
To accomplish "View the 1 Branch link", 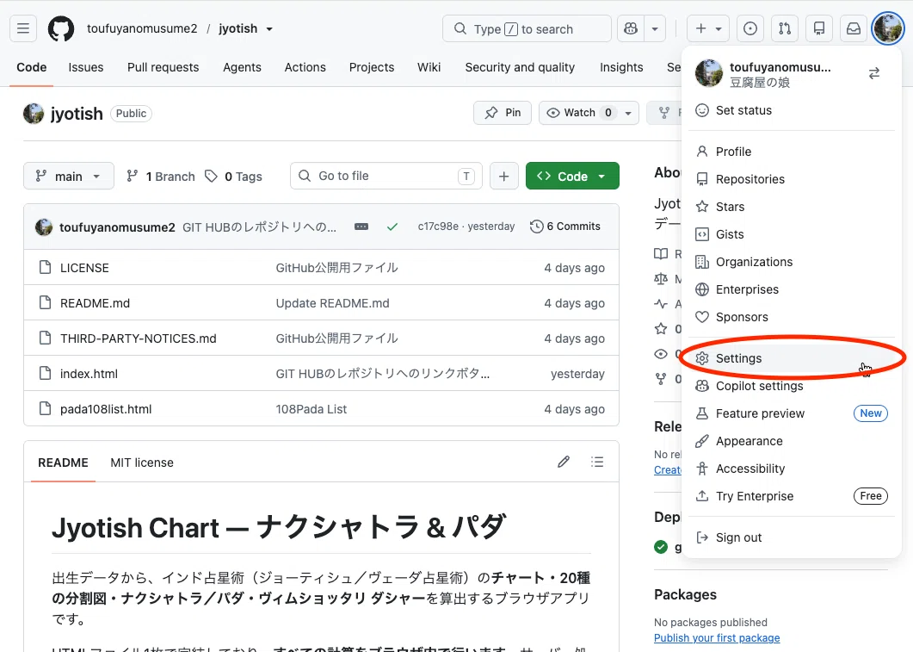I will (161, 176).
